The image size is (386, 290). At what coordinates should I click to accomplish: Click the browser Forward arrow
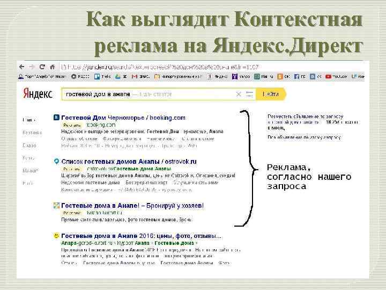pos(32,67)
